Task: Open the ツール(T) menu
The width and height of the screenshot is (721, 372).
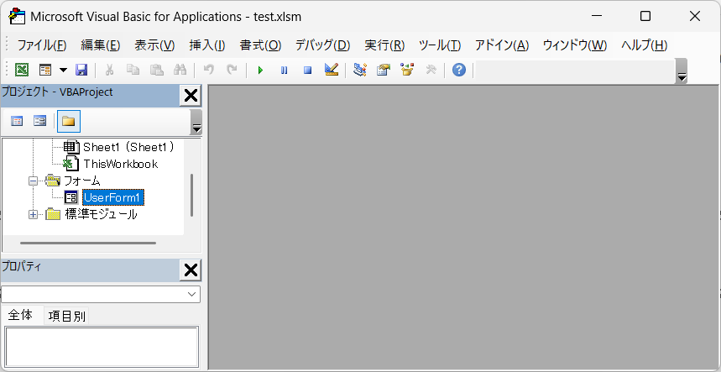Action: (x=440, y=45)
